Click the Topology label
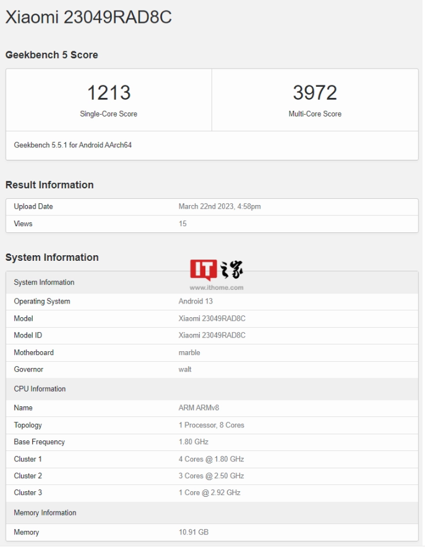Screen dimensions: 425x547 tap(28, 425)
